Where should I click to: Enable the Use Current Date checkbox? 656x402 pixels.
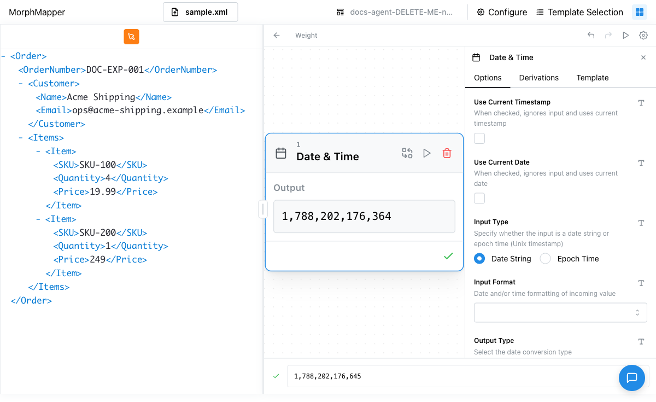(479, 199)
